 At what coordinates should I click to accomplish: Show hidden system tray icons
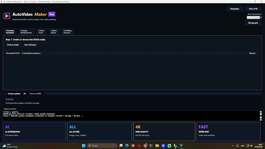point(233,146)
